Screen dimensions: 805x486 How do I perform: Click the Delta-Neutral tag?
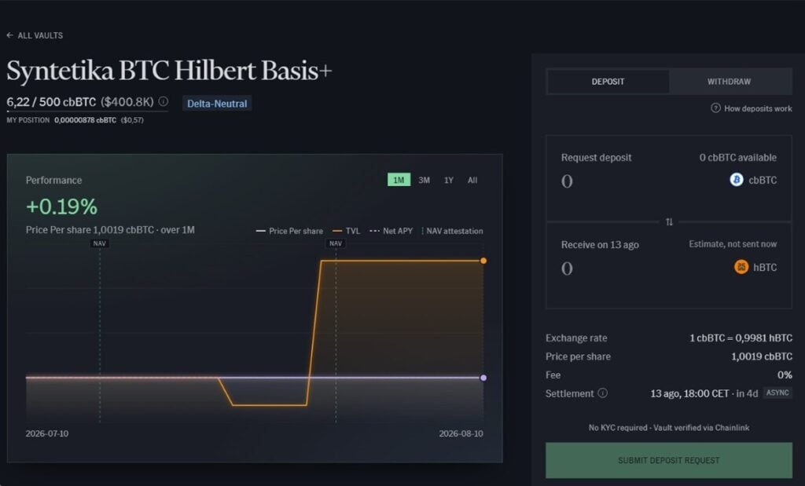tap(217, 104)
